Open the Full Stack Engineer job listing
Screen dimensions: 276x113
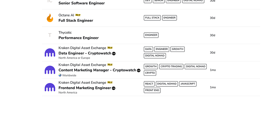[76, 21]
